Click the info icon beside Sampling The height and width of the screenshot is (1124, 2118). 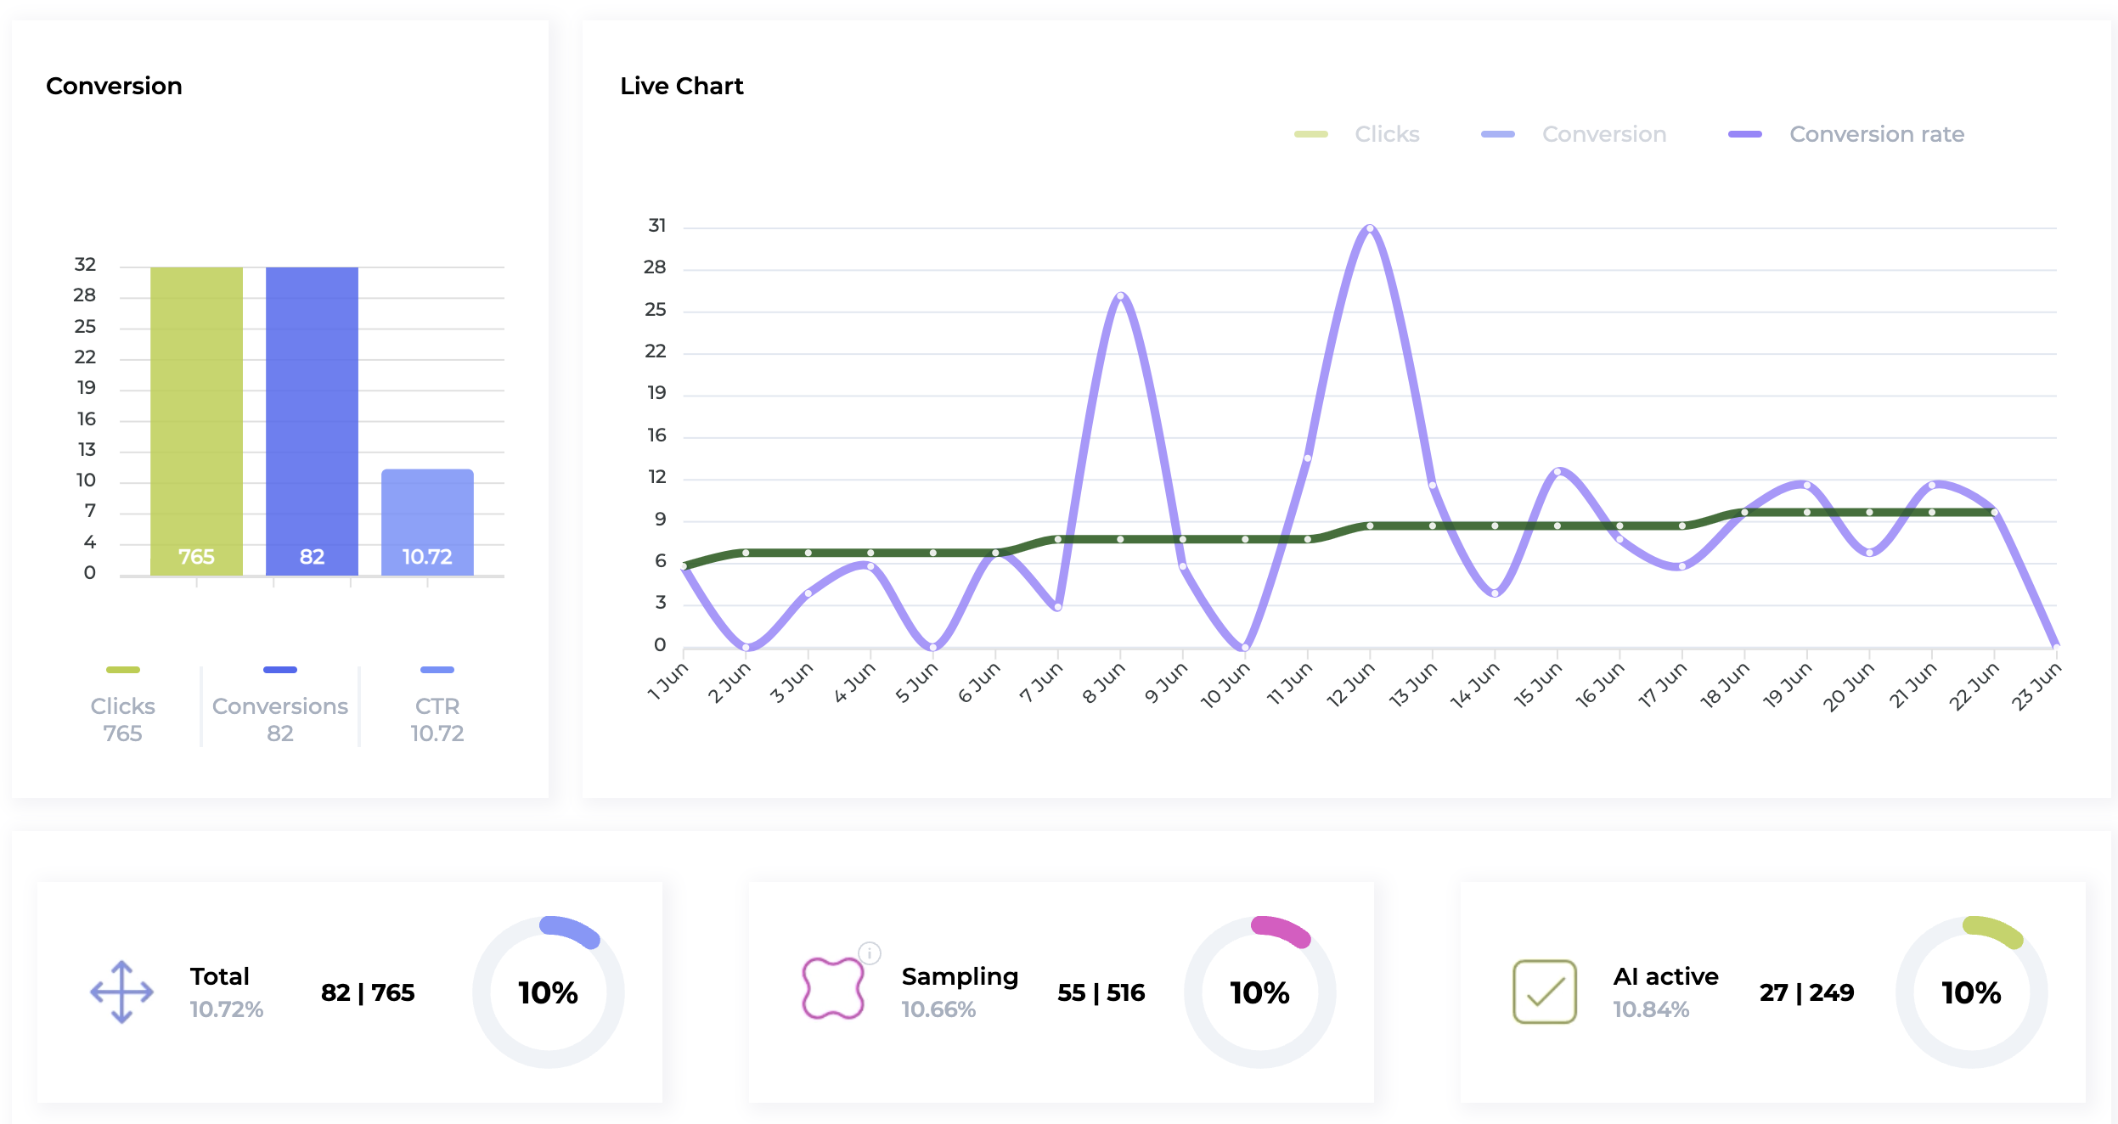[870, 953]
